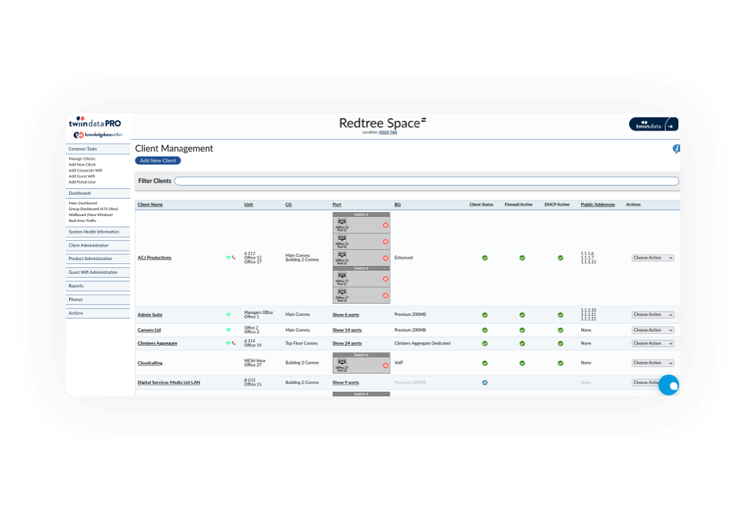Open the Cloudcalling client link
Viewport: 746px width, 510px height.
click(x=150, y=363)
